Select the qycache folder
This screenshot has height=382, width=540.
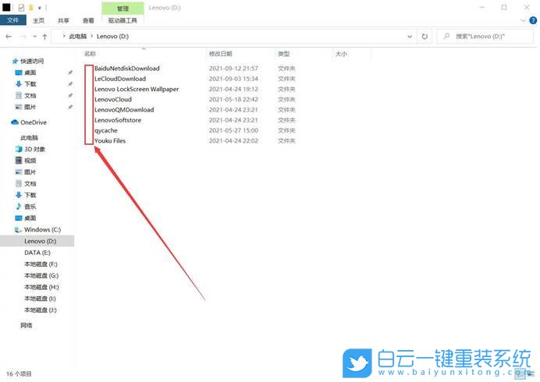(106, 130)
